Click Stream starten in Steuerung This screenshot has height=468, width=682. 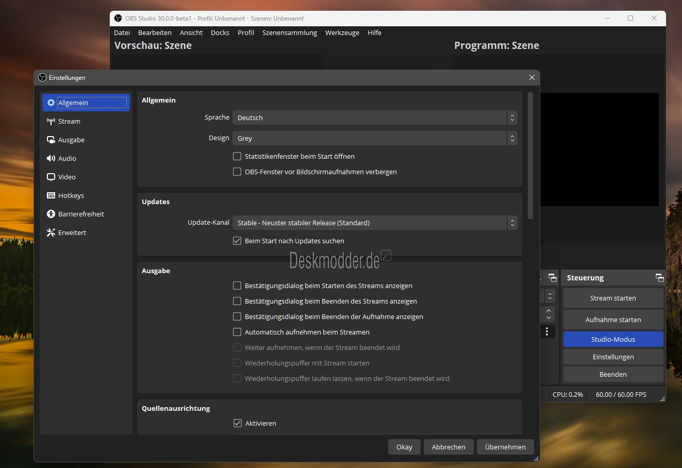613,298
